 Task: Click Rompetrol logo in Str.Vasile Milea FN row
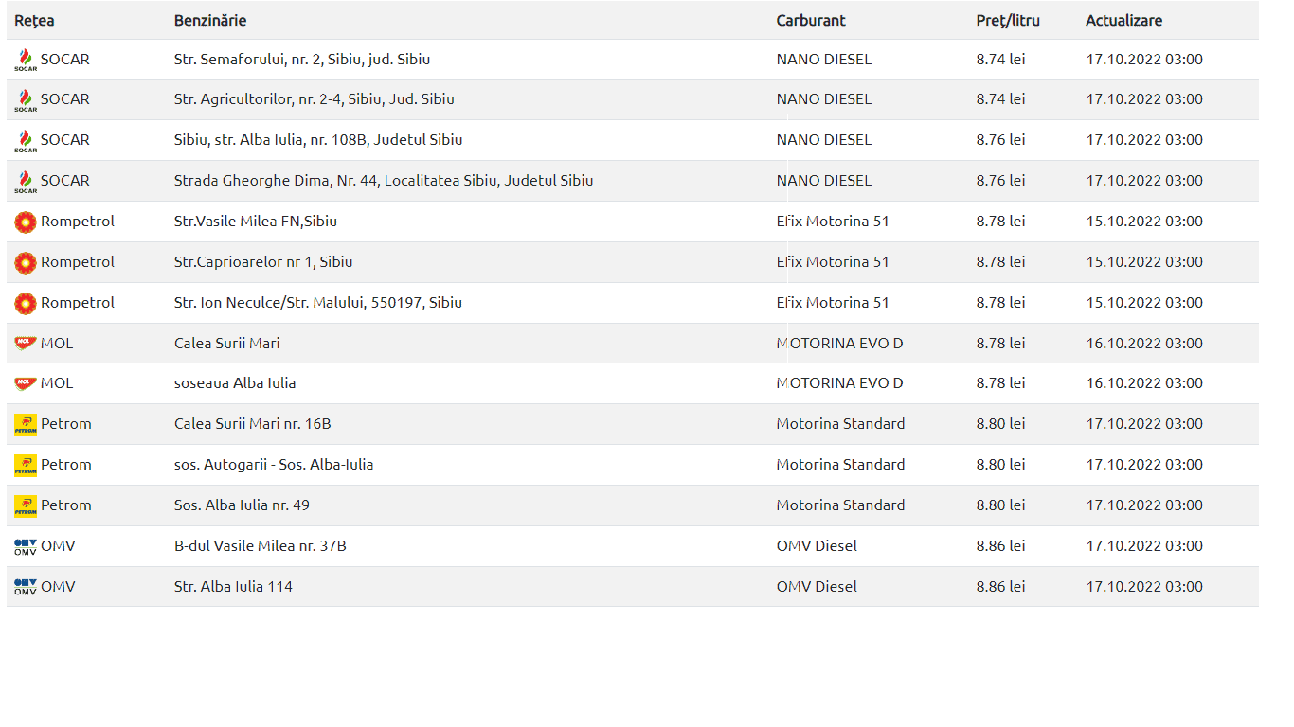tap(26, 222)
